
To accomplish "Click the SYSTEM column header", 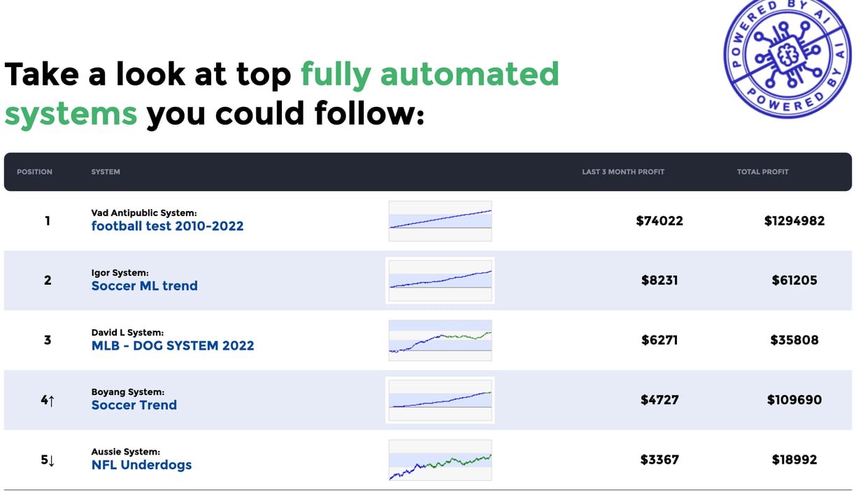I will tap(106, 172).
